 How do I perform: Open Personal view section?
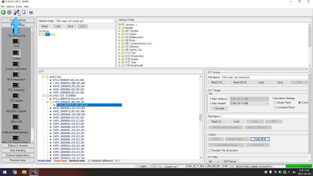[18, 160]
